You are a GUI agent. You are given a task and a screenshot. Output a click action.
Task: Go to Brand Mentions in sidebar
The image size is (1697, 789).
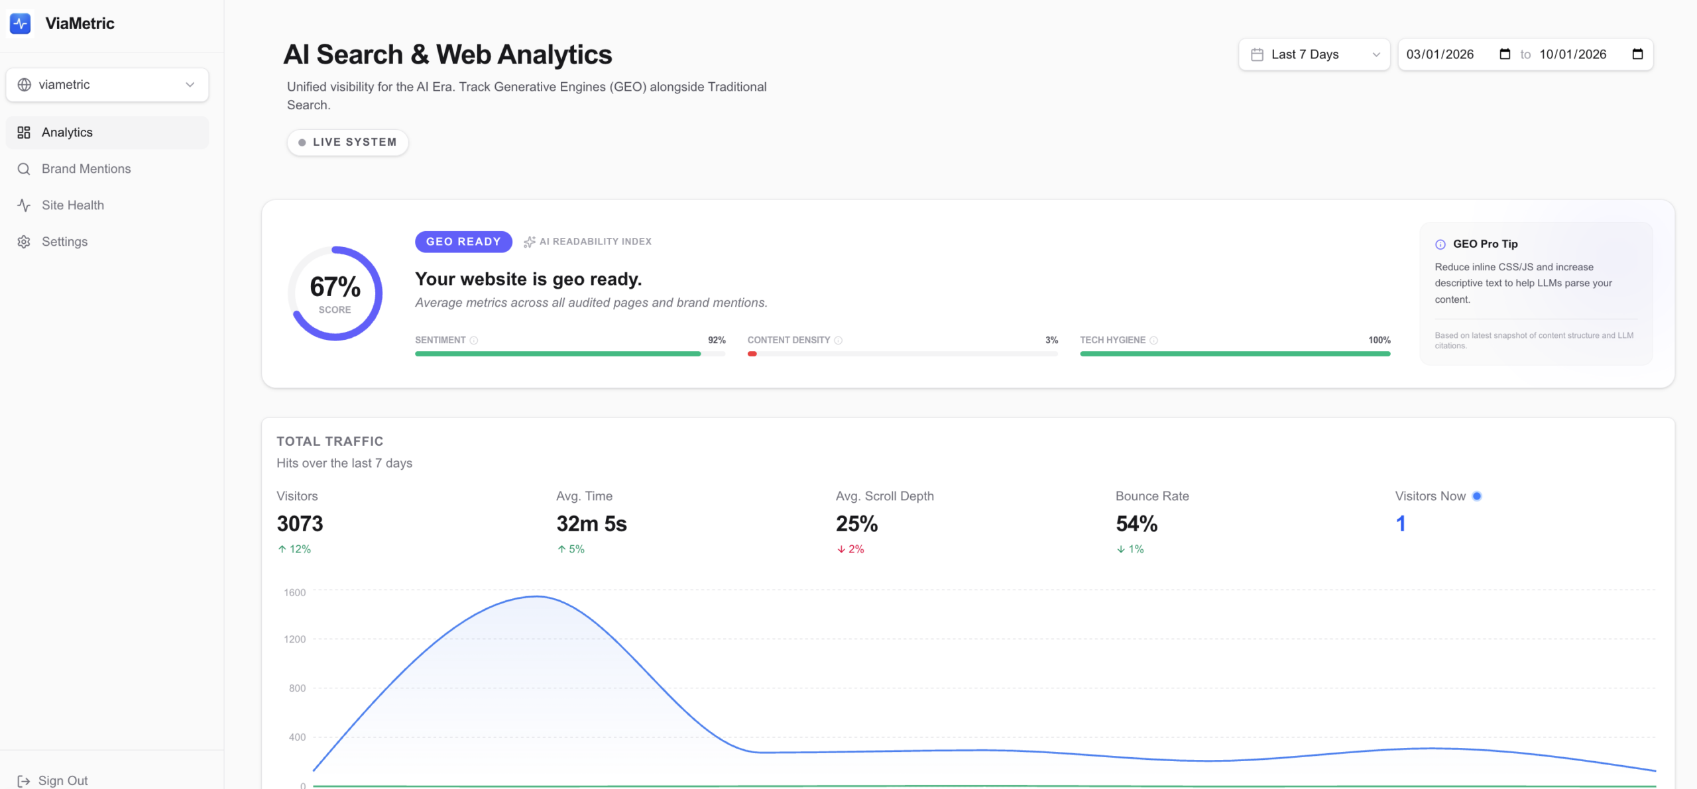86,169
